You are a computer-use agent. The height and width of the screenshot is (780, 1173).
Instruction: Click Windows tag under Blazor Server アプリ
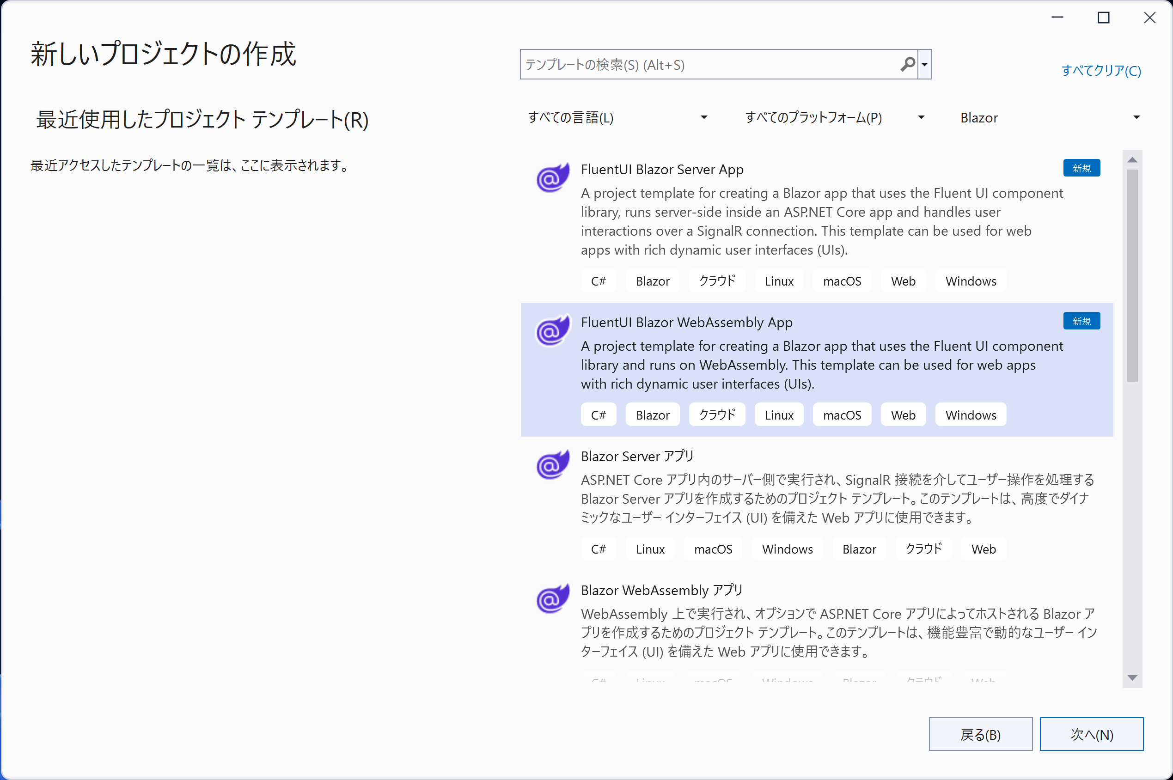788,549
